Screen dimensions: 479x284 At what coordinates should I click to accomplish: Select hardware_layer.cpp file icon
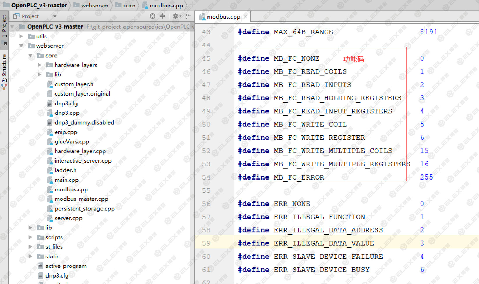pyautogui.click(x=50, y=151)
